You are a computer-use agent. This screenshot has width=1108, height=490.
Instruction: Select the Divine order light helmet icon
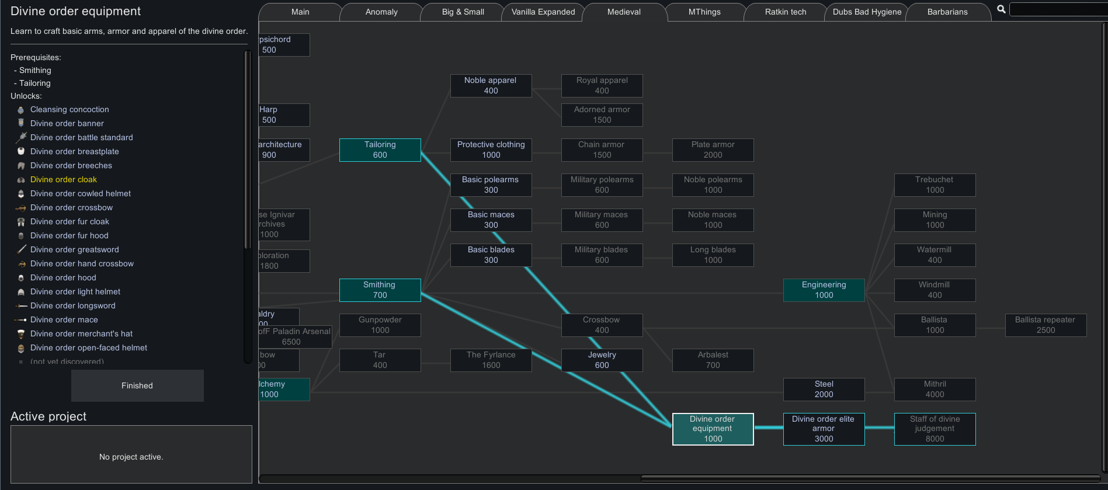21,292
